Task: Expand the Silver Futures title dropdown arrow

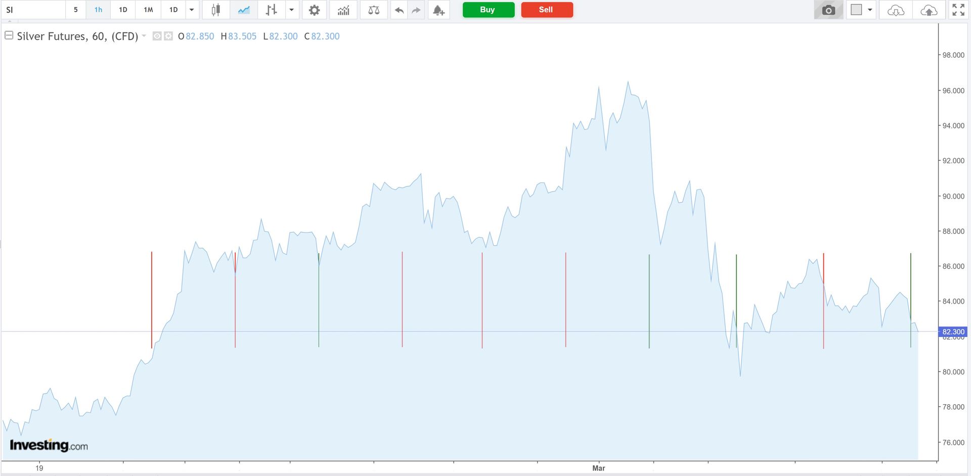Action: pos(144,36)
